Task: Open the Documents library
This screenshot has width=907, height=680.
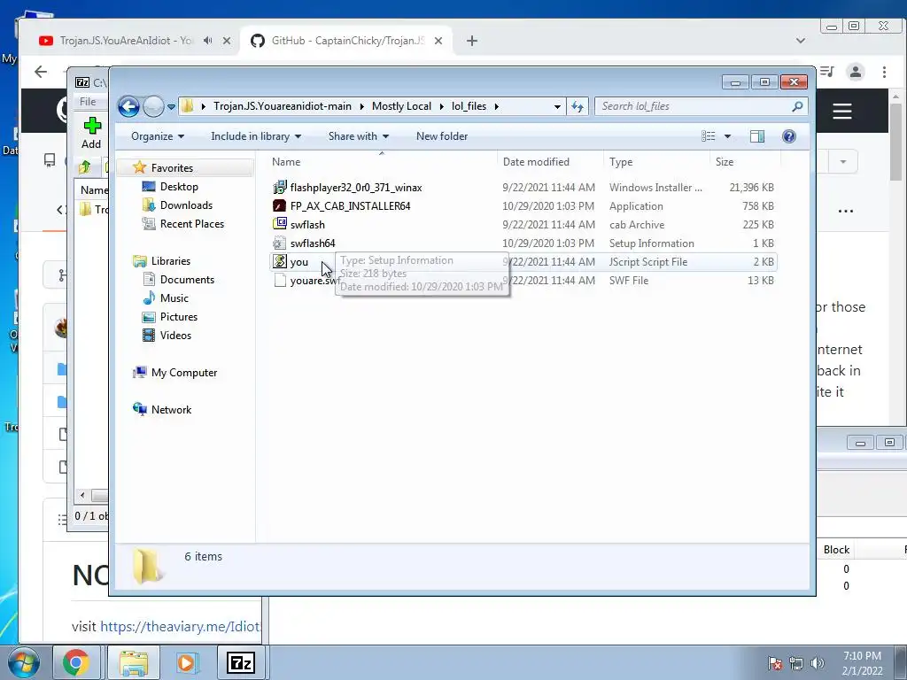Action: pos(187,280)
